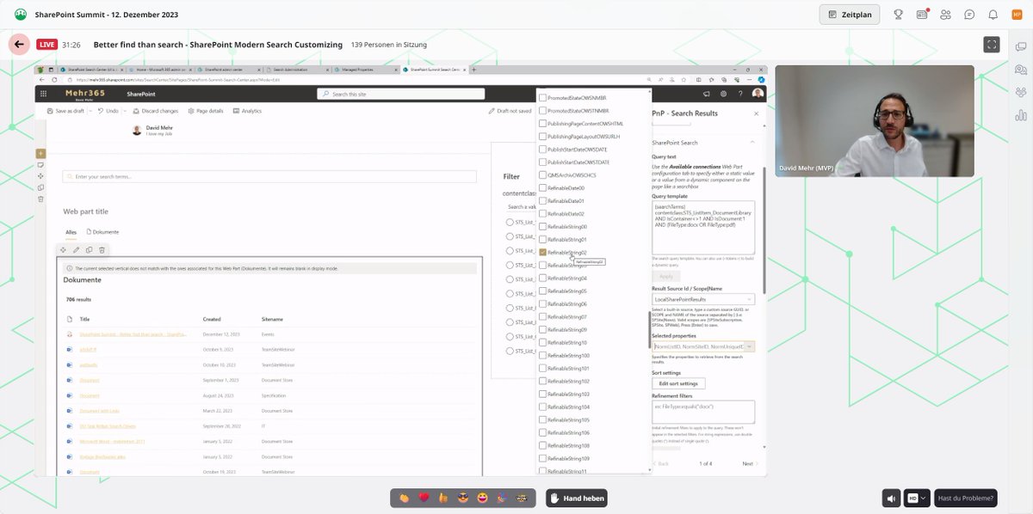Check RefinableString04 checkbox
1033x514 pixels.
[x=543, y=278]
